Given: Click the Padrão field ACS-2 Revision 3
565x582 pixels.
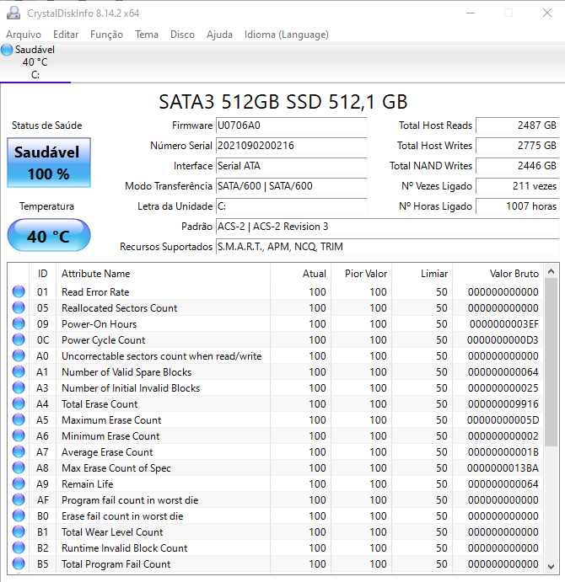Looking at the screenshot, I should [x=388, y=227].
